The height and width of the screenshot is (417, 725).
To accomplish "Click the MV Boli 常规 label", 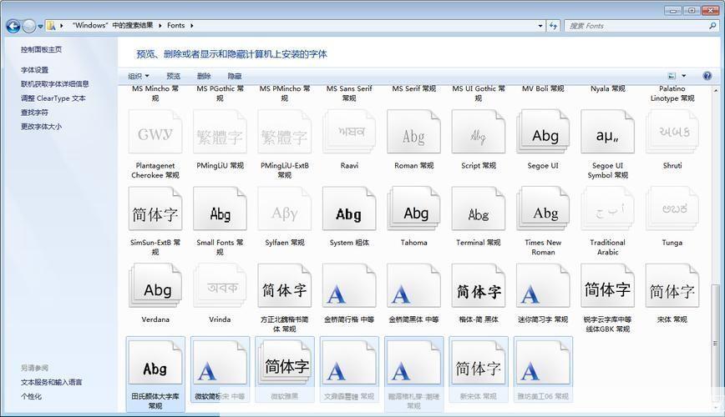I will tap(543, 88).
